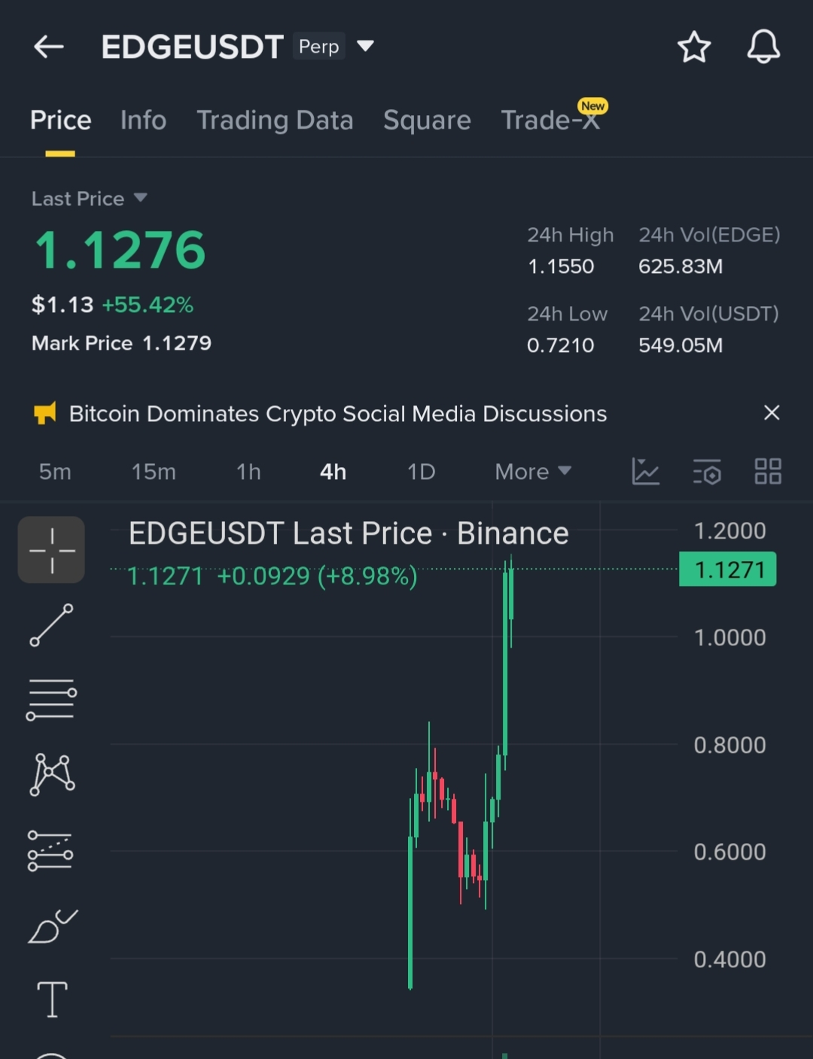Select the XABCD pattern drawing tool

click(52, 775)
